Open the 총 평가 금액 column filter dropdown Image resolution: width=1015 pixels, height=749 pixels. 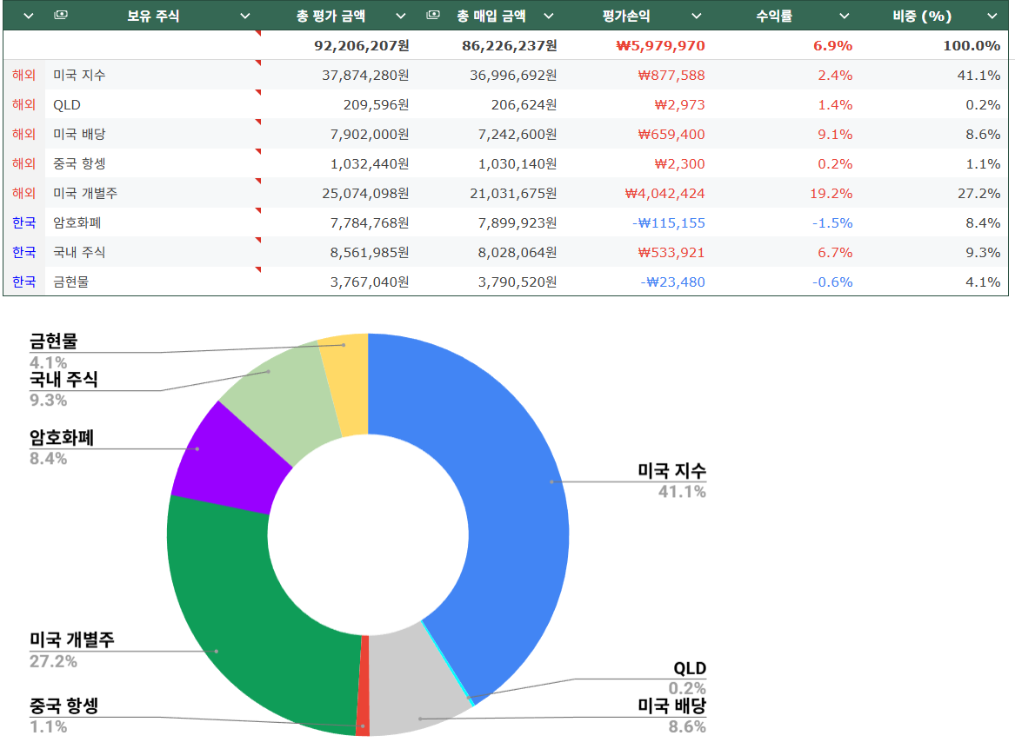tap(401, 17)
